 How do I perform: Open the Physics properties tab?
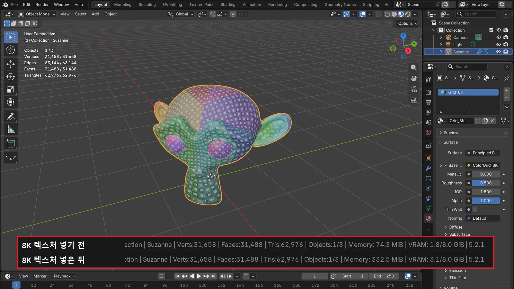[428, 188]
